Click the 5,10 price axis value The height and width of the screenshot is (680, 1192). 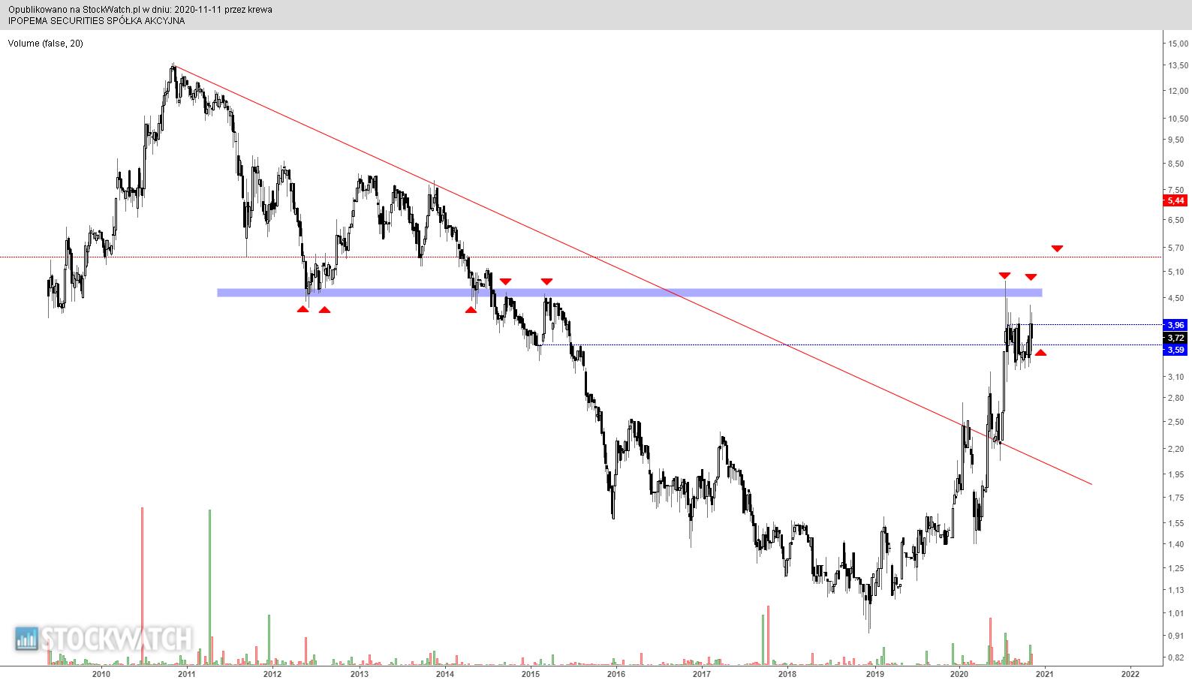pyautogui.click(x=1178, y=272)
